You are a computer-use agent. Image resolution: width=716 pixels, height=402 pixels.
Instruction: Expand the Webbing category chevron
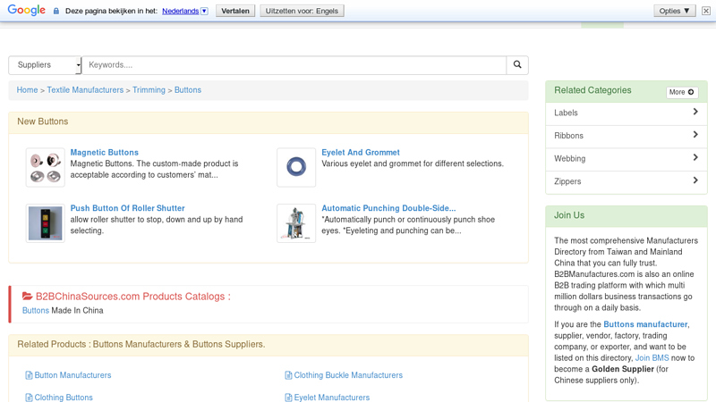(695, 157)
